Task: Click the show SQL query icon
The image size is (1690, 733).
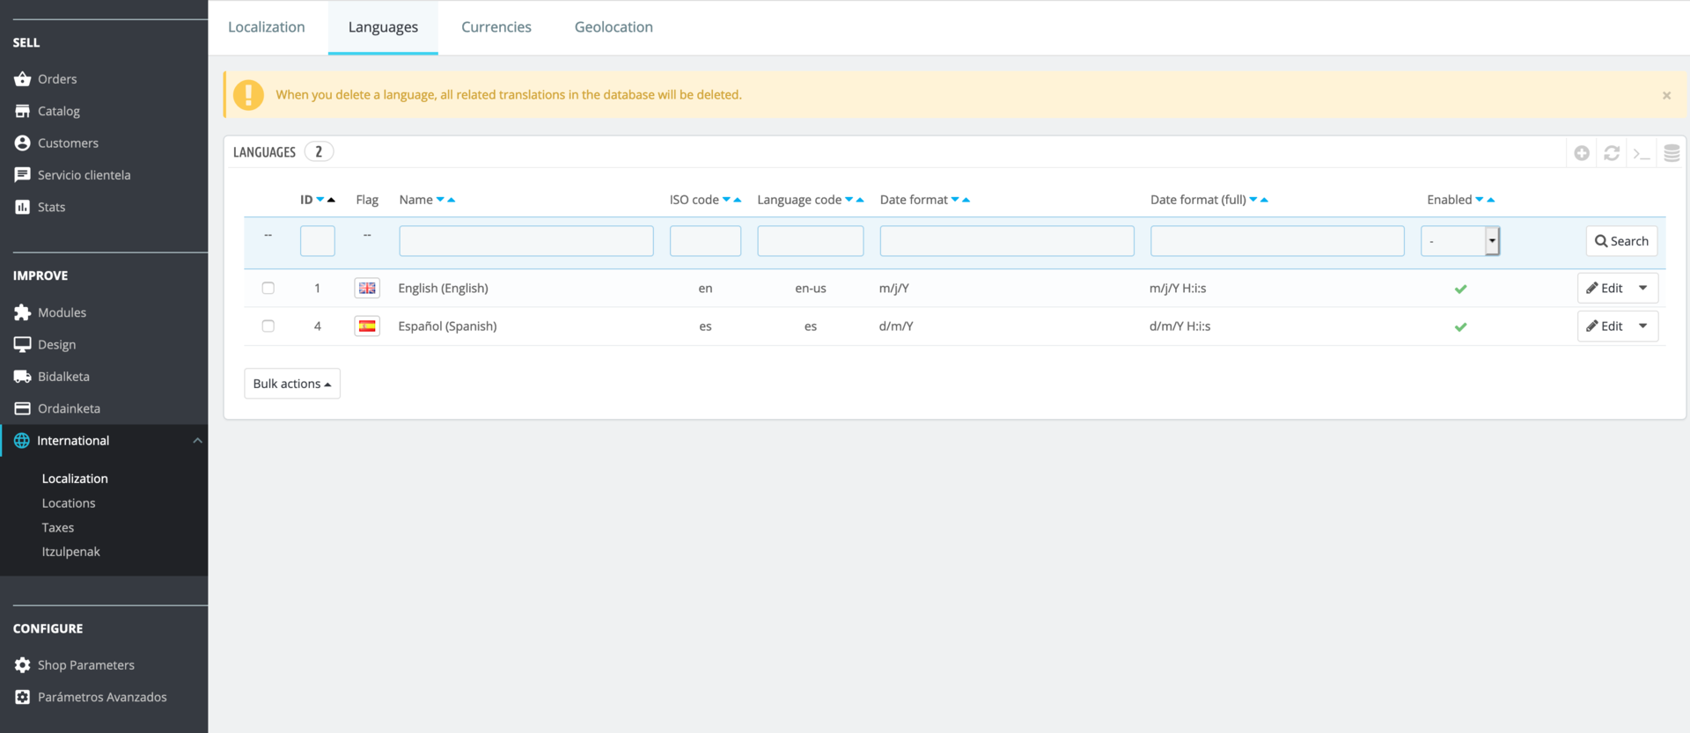Action: click(1642, 153)
